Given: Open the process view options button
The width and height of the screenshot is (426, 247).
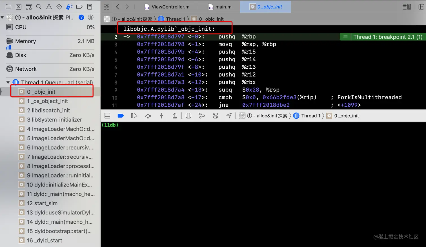Looking at the screenshot, I should coord(90,17).
